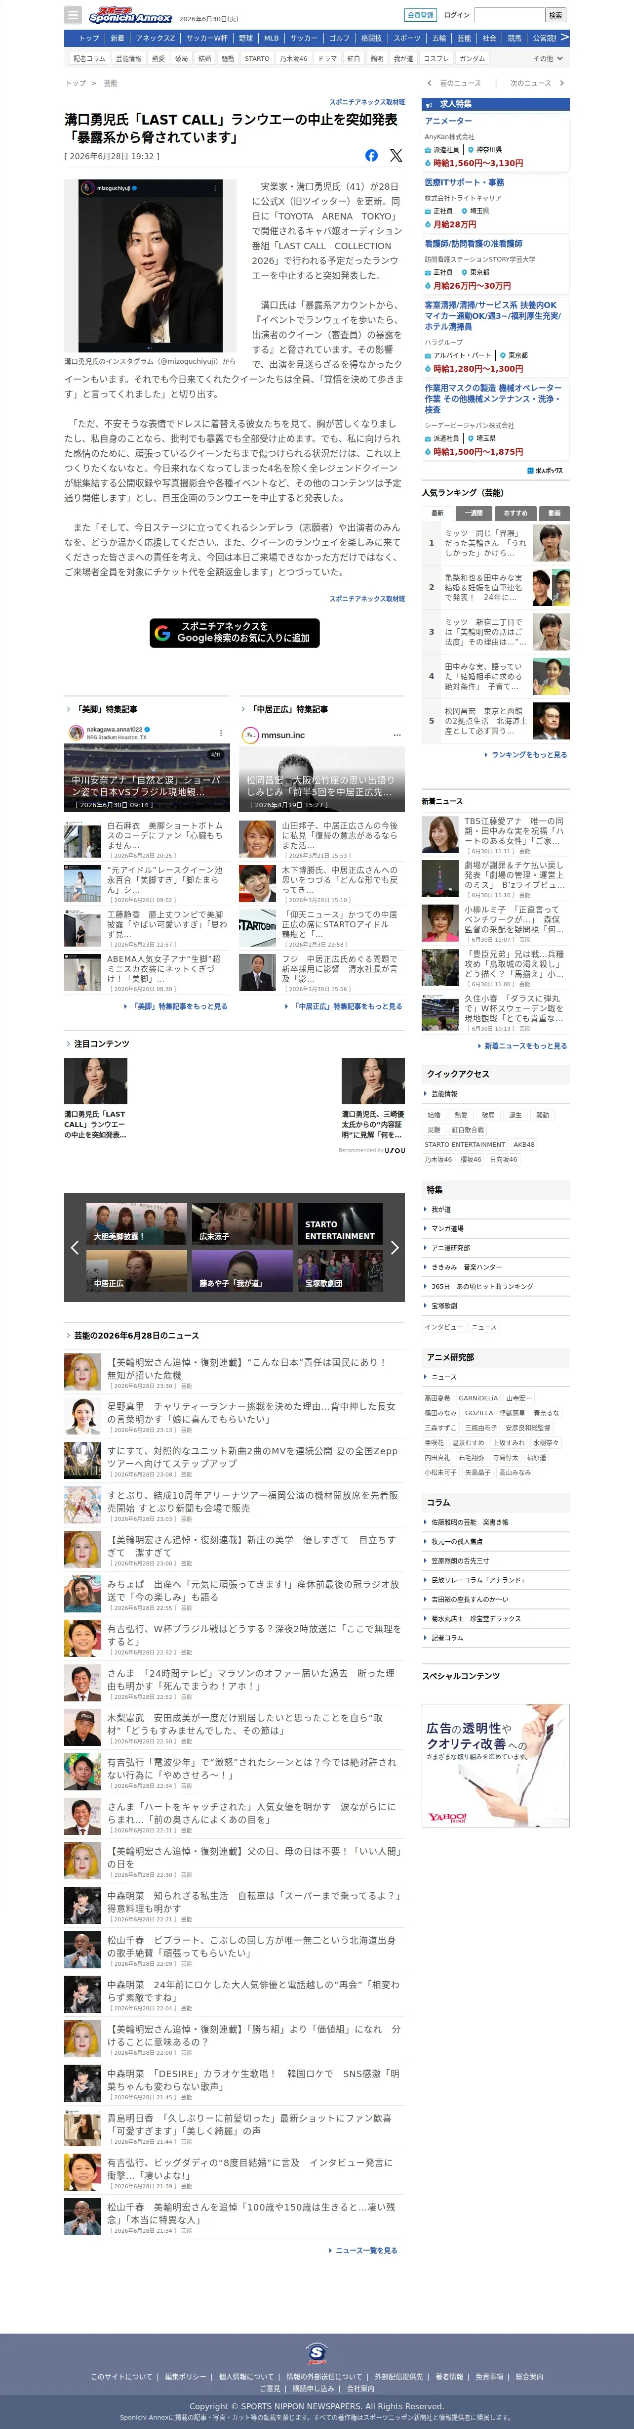Open the 広末涼子 carousel thumbnail
The image size is (634, 2429).
click(x=242, y=1223)
